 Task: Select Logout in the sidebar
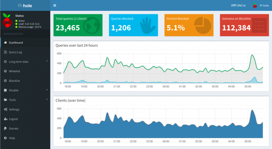pyautogui.click(x=25, y=119)
